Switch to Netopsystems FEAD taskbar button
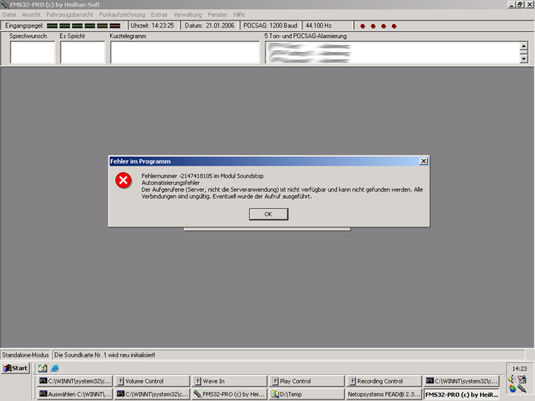The image size is (535, 401). pos(384,394)
